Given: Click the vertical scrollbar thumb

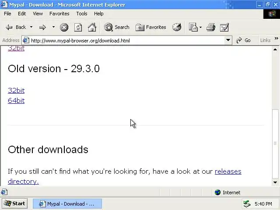Looking at the screenshot, I should [275, 143].
